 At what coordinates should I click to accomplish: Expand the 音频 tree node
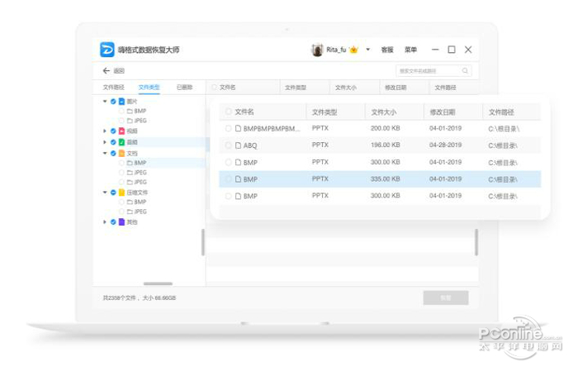point(105,142)
